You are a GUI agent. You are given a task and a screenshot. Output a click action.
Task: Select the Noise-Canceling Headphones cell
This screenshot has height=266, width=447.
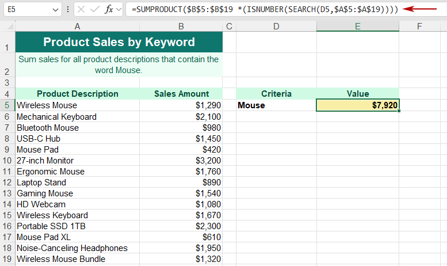[77, 248]
